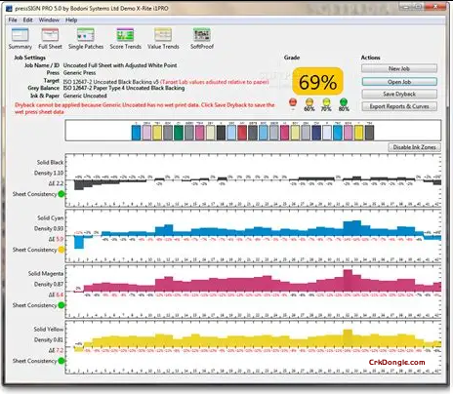Switch to the Full Sheet view
Image resolution: width=453 pixels, height=394 pixels.
(x=50, y=39)
